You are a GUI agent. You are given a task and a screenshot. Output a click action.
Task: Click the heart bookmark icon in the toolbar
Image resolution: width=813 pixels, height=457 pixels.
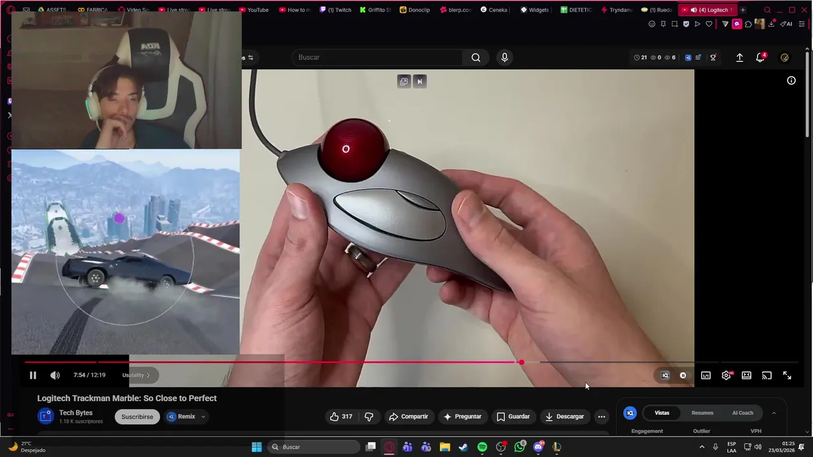[709, 24]
